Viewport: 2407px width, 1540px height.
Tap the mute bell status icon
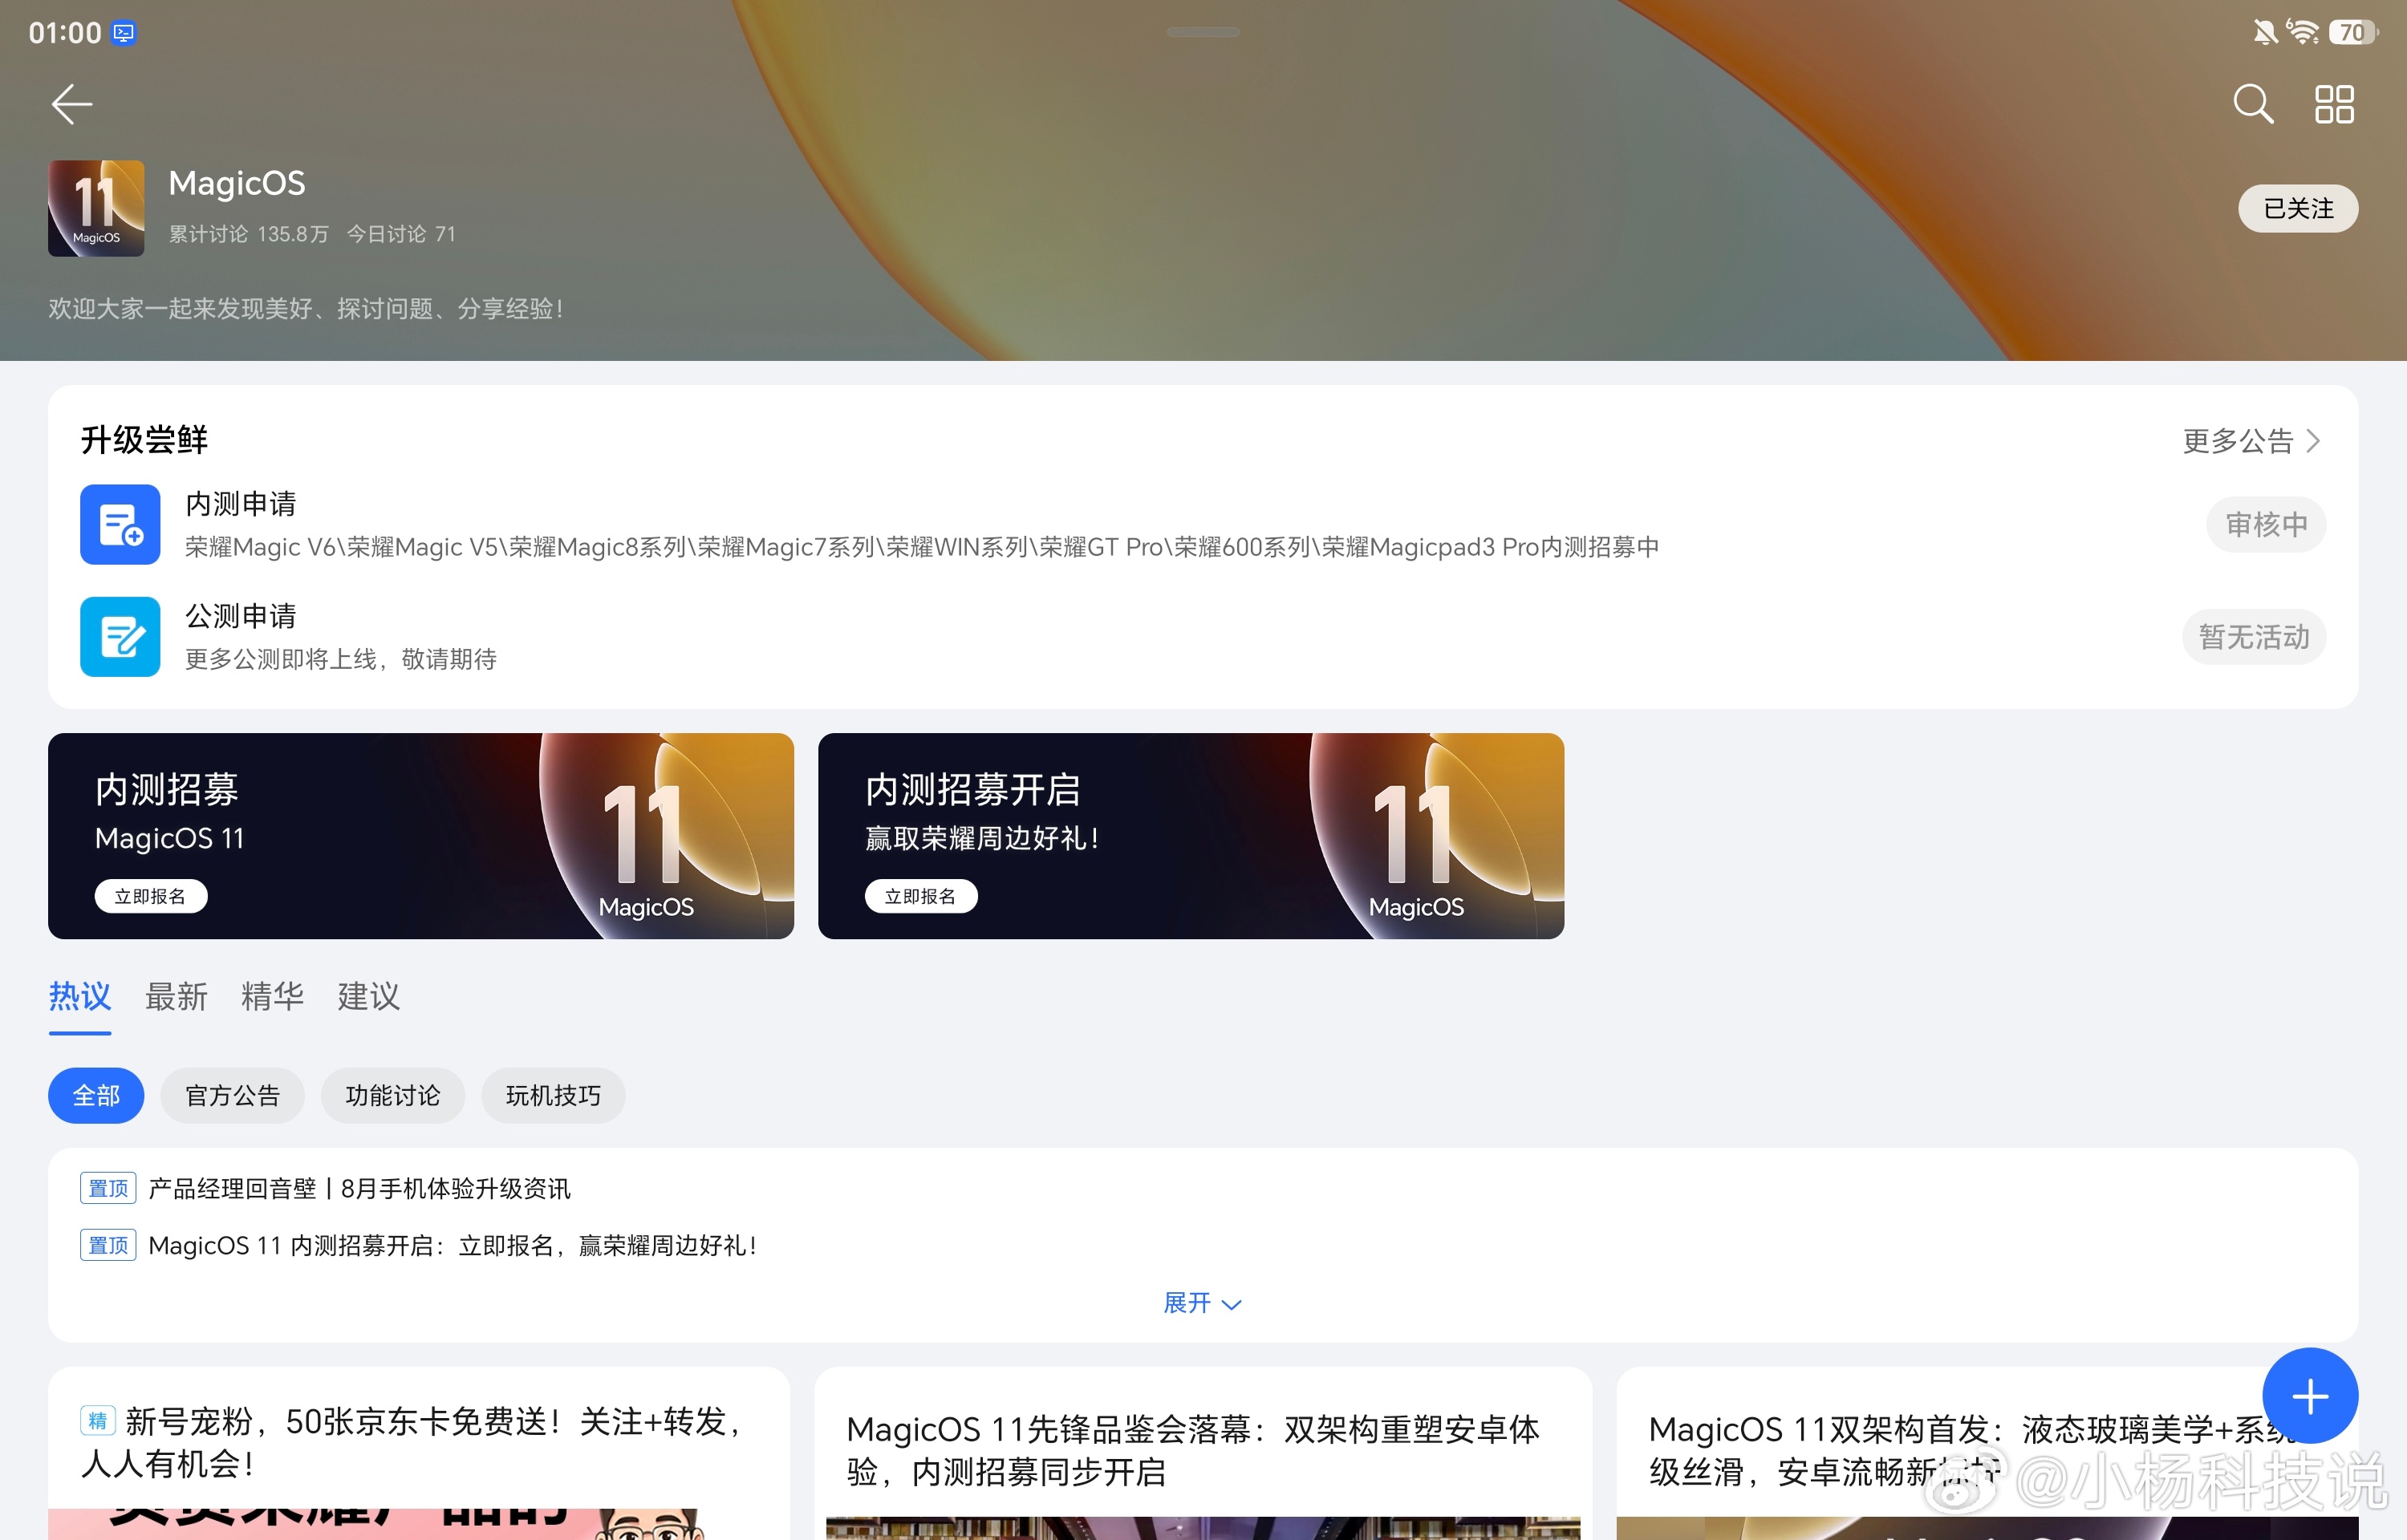2266,33
